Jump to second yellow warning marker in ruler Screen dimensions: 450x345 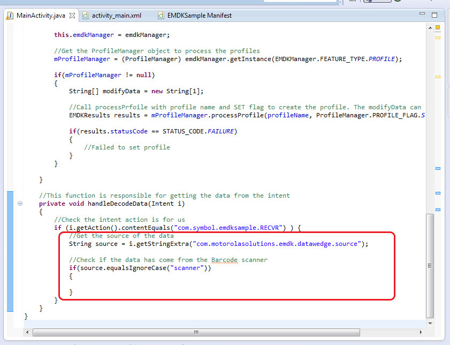point(437,77)
